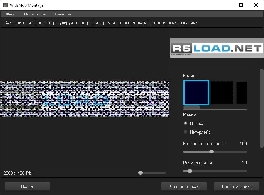Click the preview zoom slider at the bottom
The width and height of the screenshot is (264, 195).
coord(141,172)
